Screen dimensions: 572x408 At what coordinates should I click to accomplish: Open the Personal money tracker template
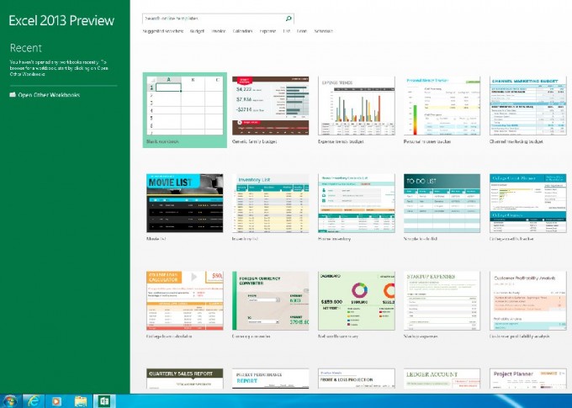point(442,110)
